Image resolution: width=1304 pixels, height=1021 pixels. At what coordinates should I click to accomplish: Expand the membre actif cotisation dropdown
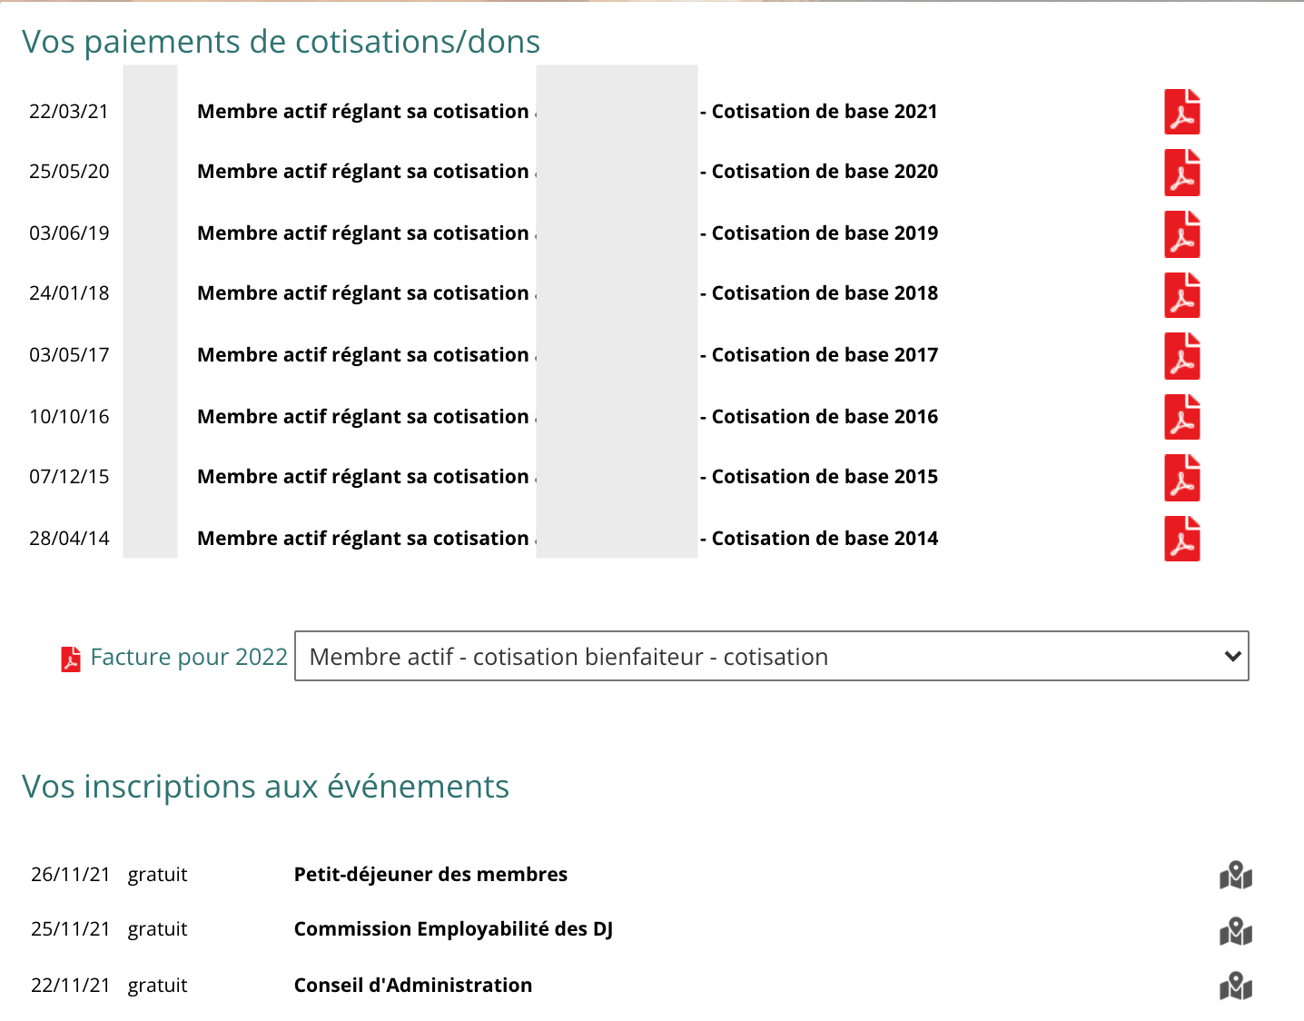(771, 656)
